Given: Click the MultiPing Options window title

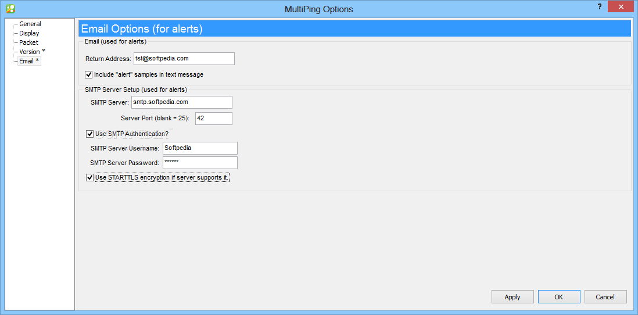Looking at the screenshot, I should [319, 9].
